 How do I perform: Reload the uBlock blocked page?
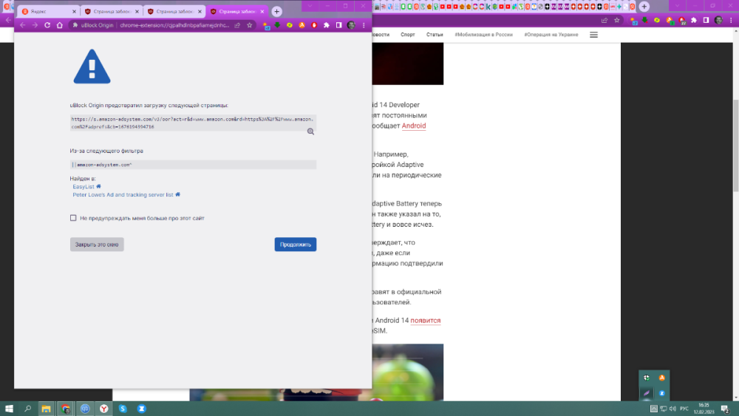[47, 25]
